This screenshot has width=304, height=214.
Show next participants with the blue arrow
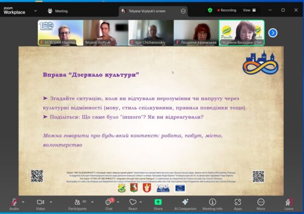point(273,33)
